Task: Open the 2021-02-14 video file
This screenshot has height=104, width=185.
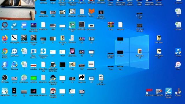Action: [139, 25]
